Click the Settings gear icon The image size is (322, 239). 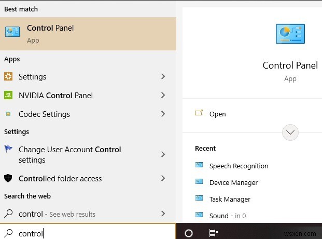[8, 76]
